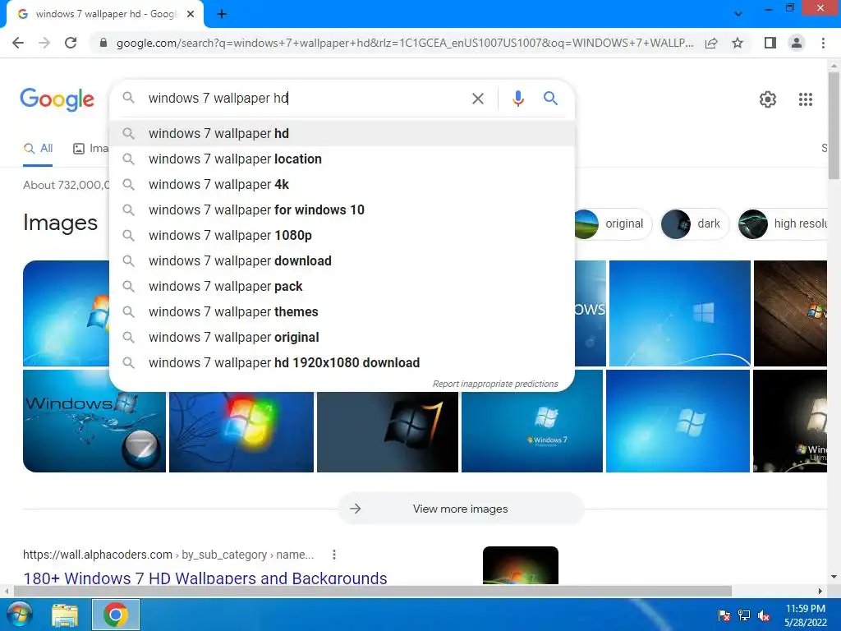Open 180+ Windows 7 HD Wallpapers link

click(x=205, y=578)
